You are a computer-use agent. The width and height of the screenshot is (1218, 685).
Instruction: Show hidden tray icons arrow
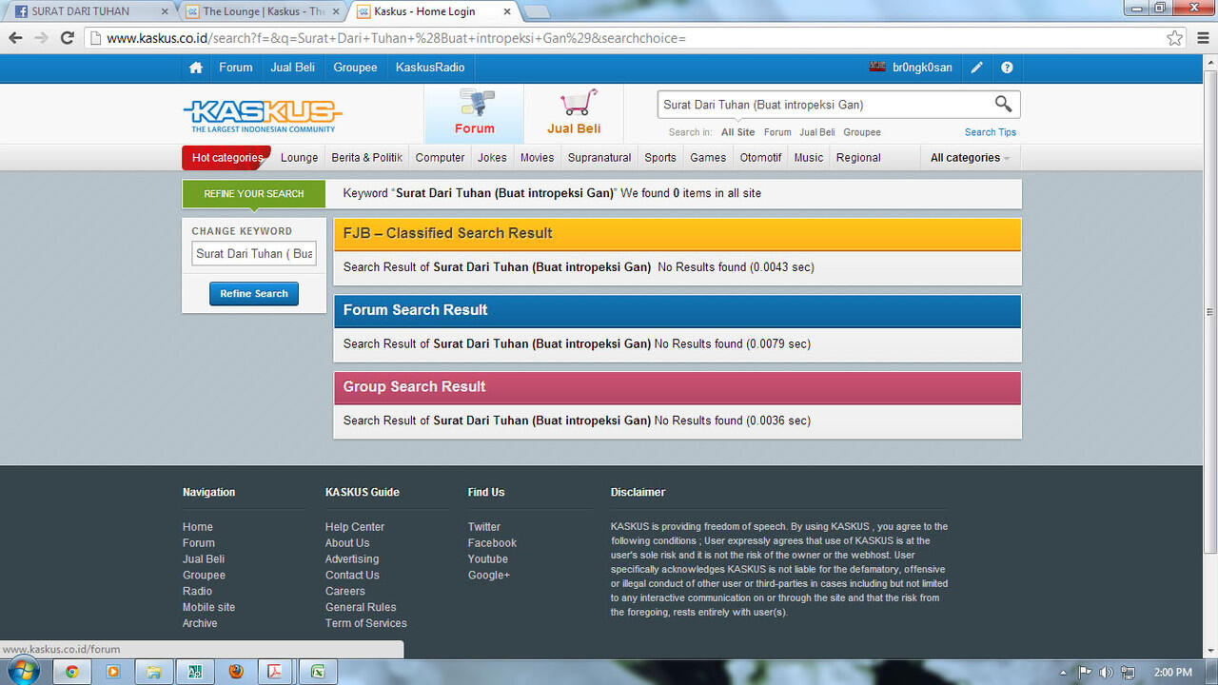click(x=1064, y=673)
